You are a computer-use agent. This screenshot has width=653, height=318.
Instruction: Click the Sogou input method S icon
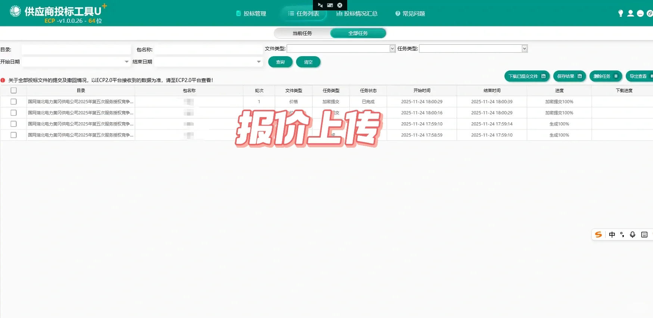click(x=598, y=234)
